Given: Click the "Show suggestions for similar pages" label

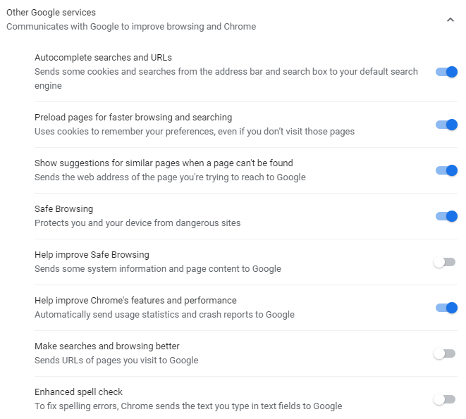Looking at the screenshot, I should tap(164, 163).
